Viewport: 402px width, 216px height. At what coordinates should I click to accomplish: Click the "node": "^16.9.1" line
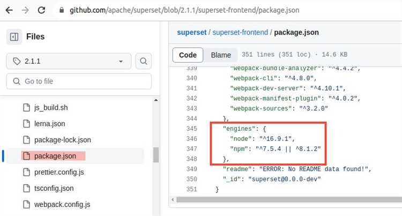point(263,139)
